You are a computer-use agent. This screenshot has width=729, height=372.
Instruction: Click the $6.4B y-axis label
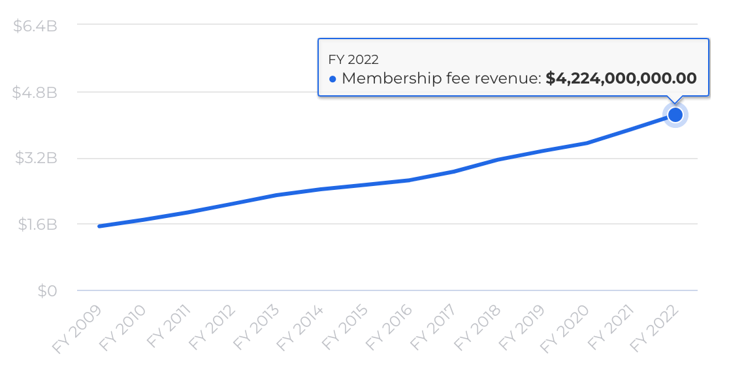(x=35, y=26)
